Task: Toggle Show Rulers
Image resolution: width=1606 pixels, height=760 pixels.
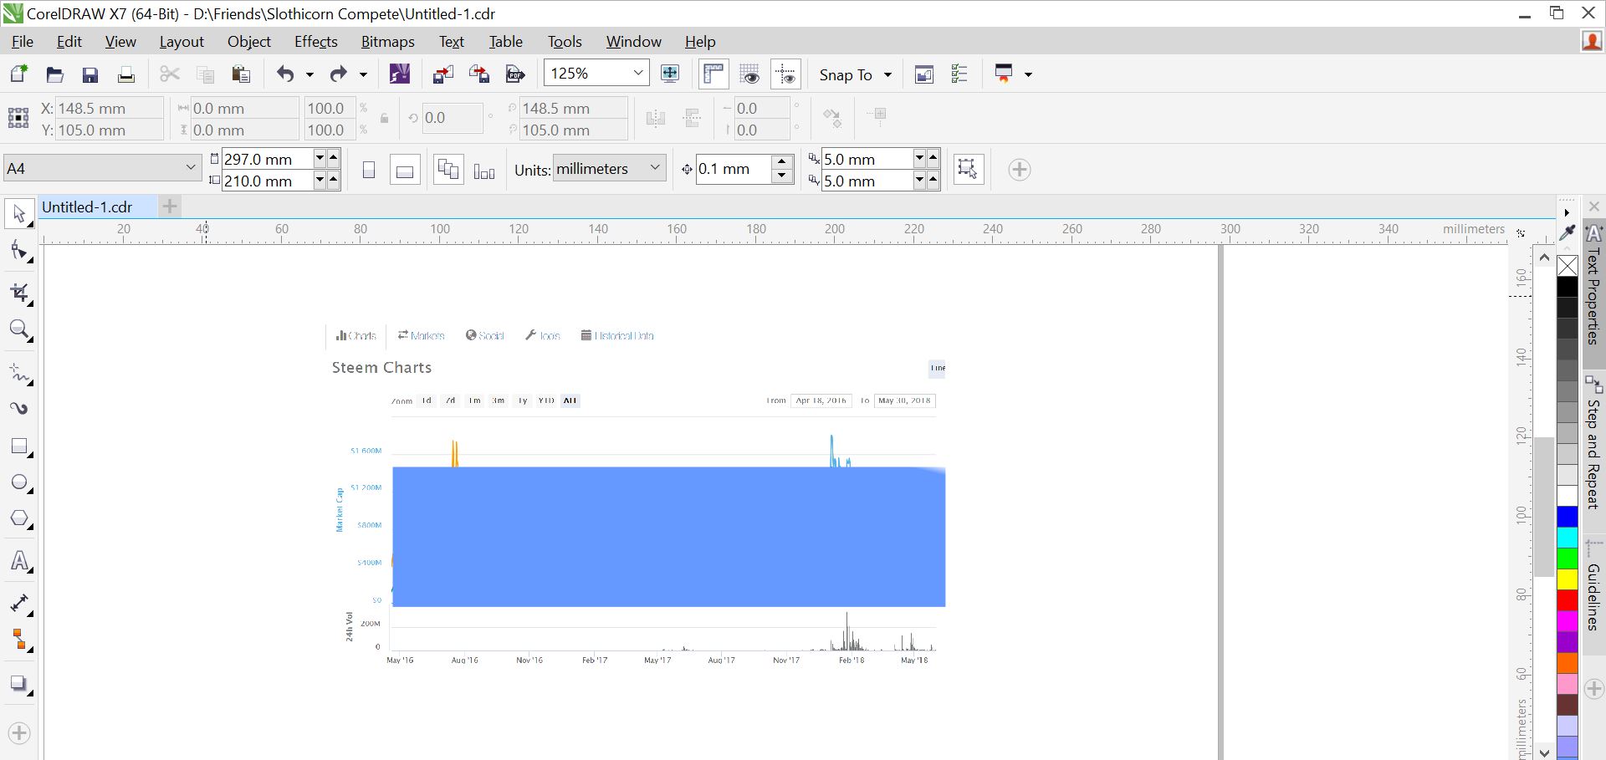Action: tap(713, 74)
